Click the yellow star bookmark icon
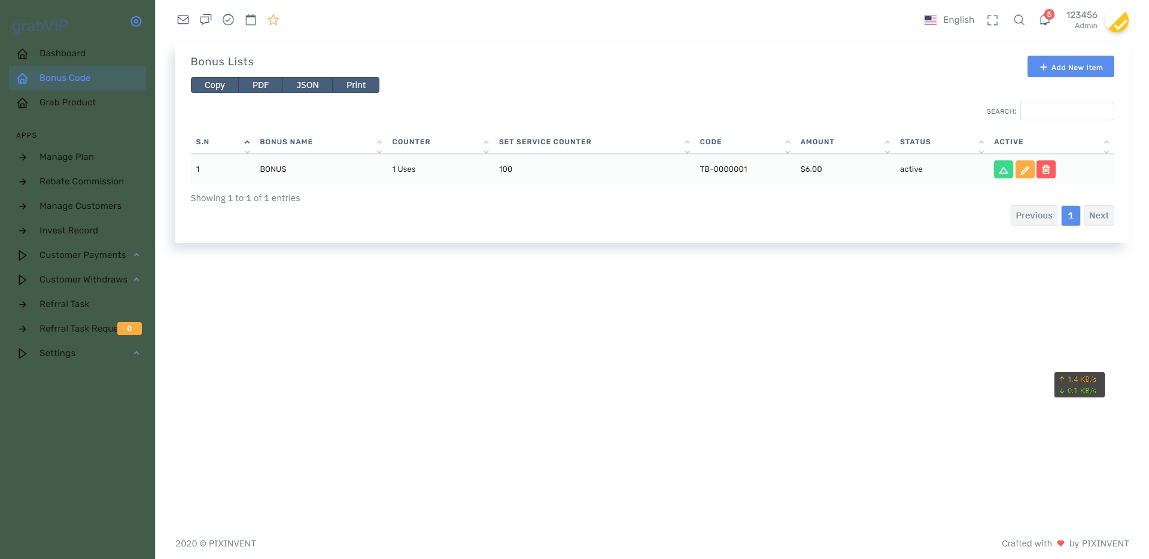This screenshot has width=1149, height=559. tap(273, 20)
